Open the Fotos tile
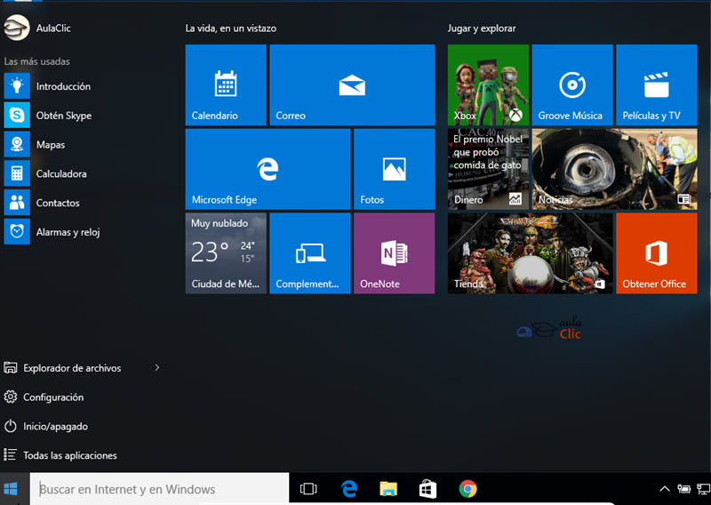The width and height of the screenshot is (711, 505). (x=394, y=169)
